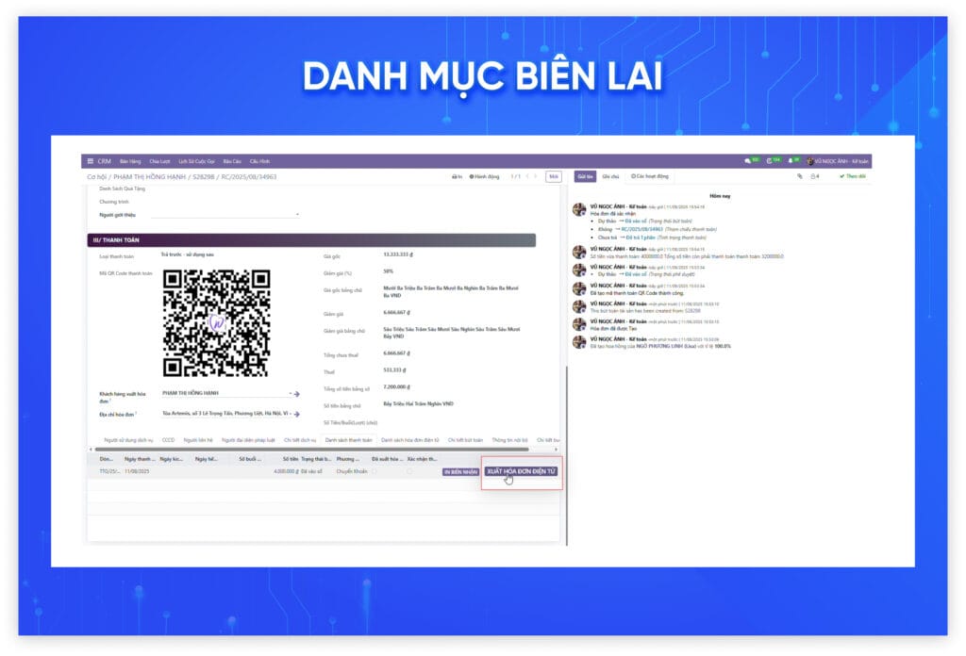Open the Cấu Hình menu
The height and width of the screenshot is (656, 966).
259,161
